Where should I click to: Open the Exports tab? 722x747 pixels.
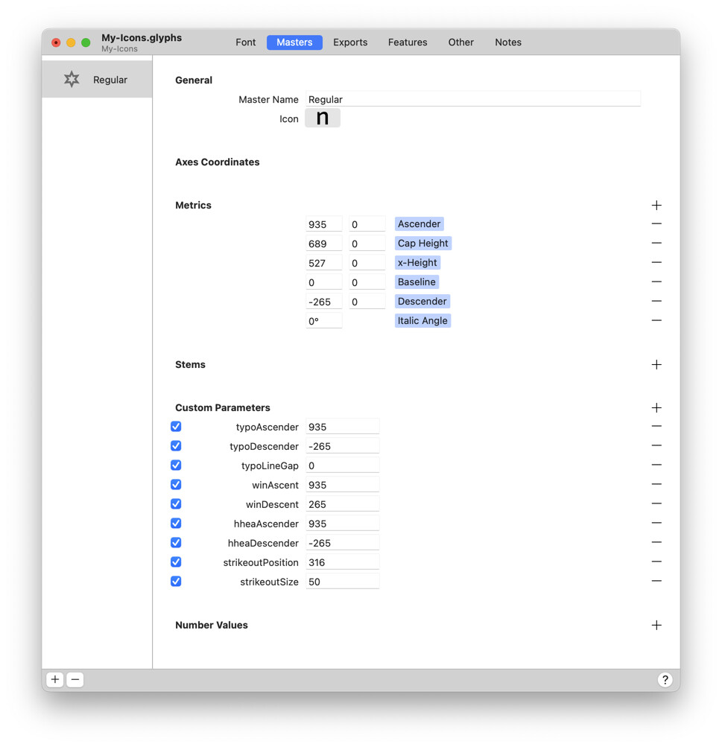coord(350,42)
